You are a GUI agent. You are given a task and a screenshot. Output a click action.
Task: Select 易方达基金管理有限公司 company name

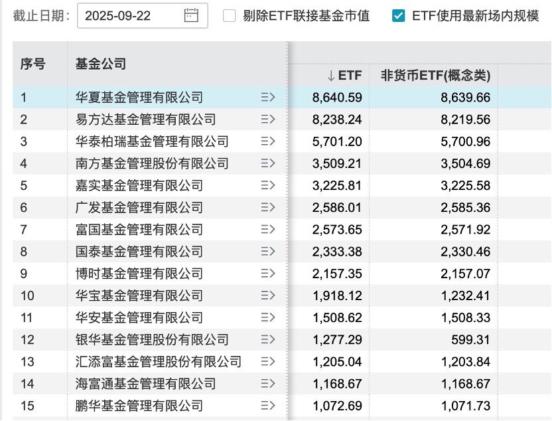click(x=145, y=120)
